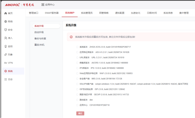Click version text AIS-V-5.2.0.1

click(102, 52)
